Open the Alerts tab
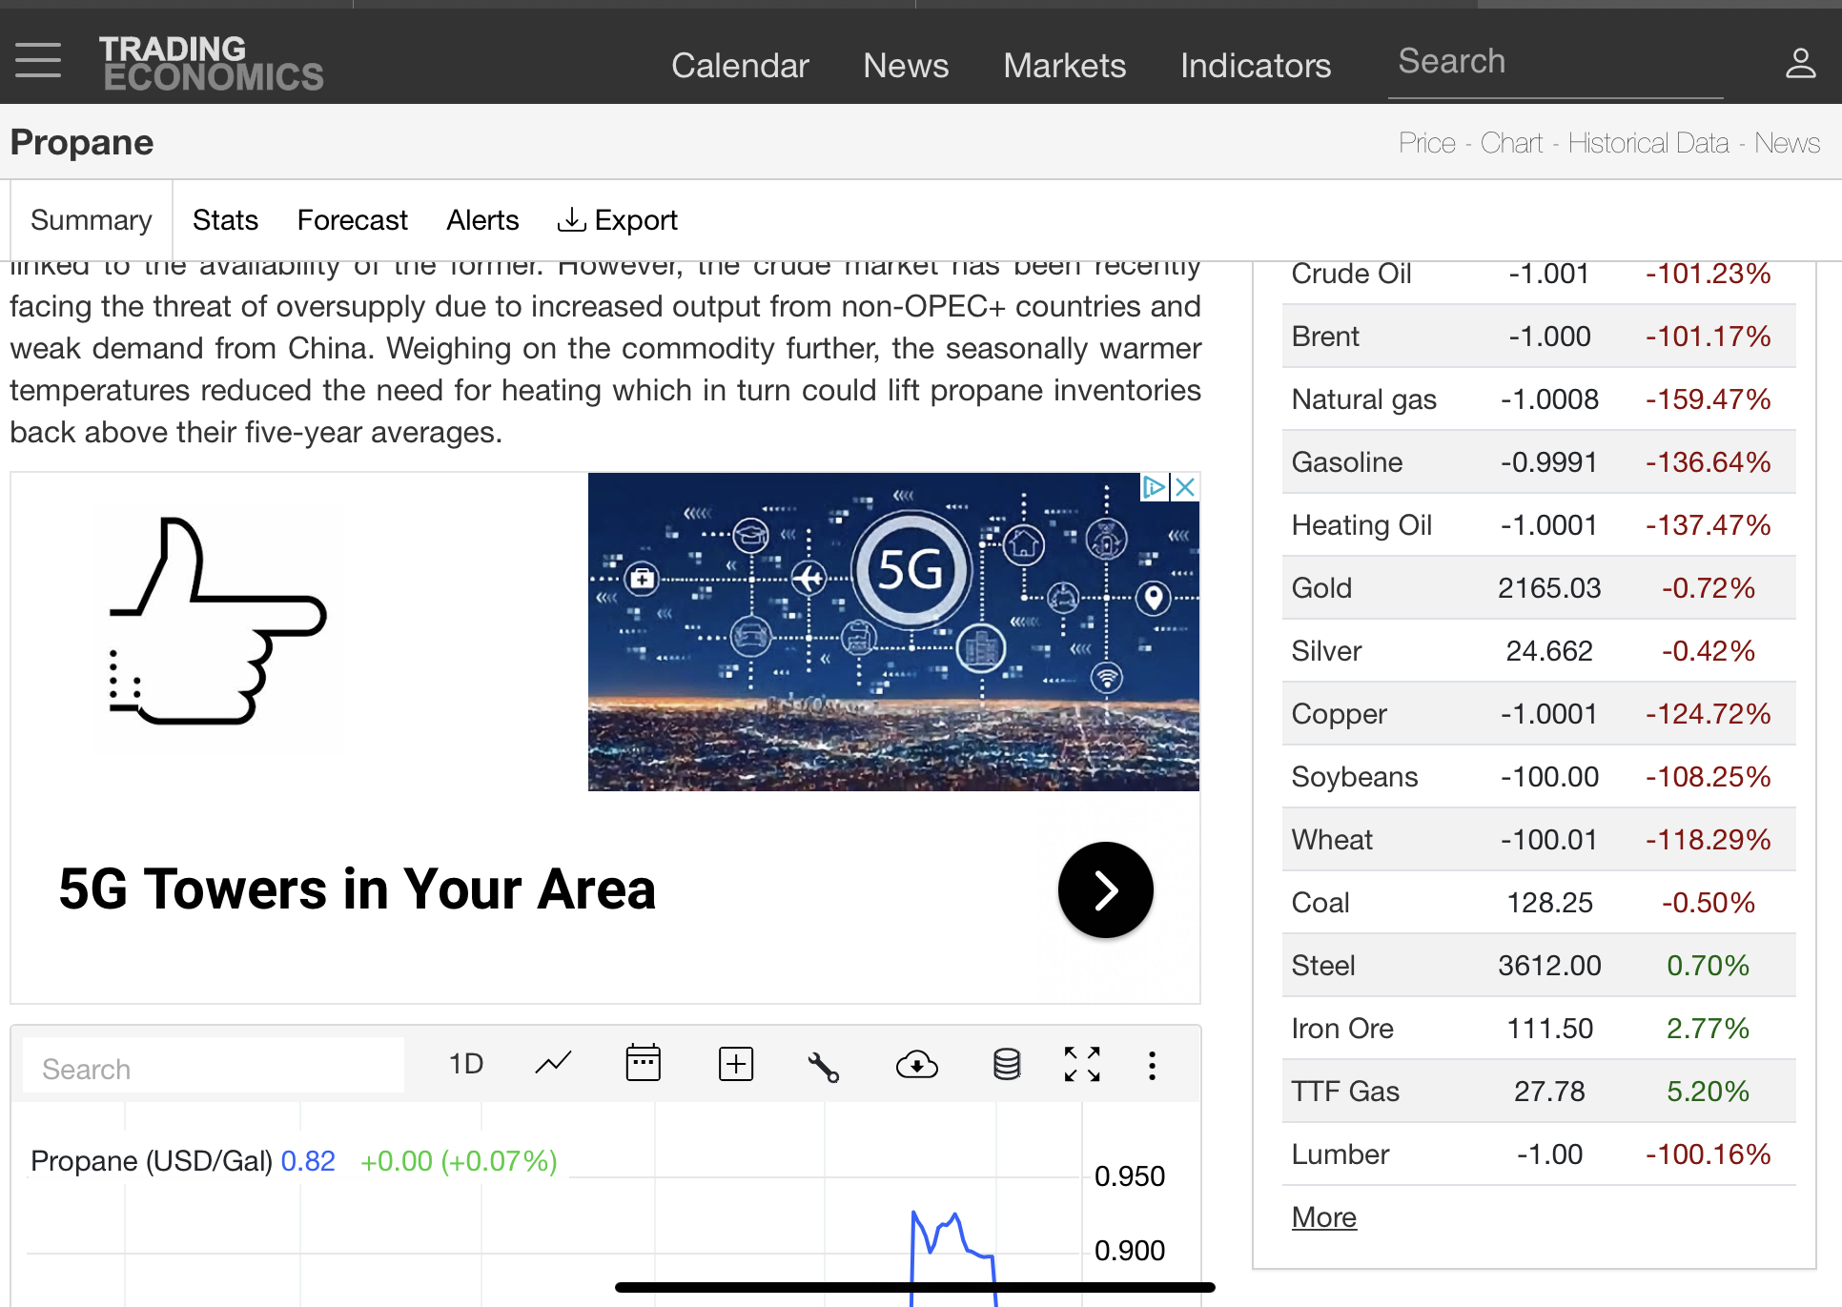The image size is (1842, 1307). pos(482,220)
